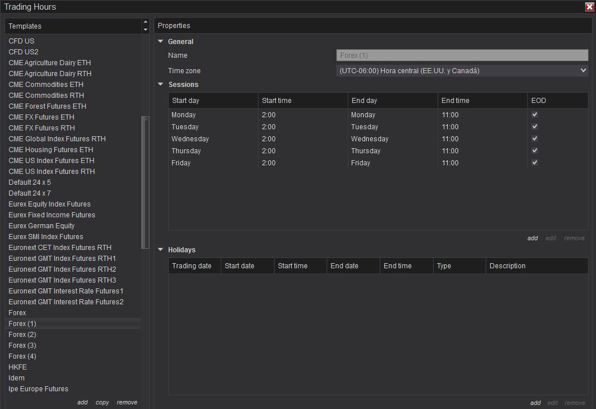Click remove under the Templates list

click(127, 402)
